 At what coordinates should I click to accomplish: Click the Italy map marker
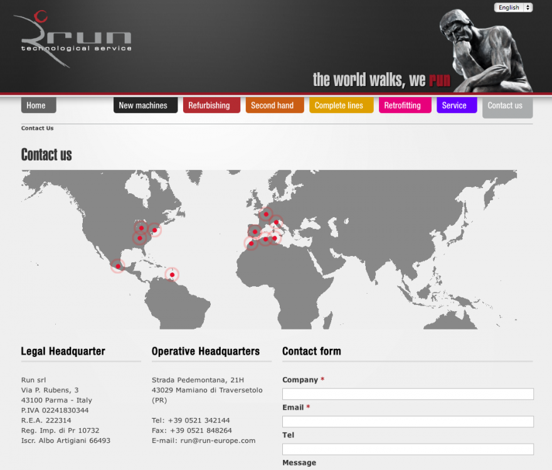(x=277, y=222)
